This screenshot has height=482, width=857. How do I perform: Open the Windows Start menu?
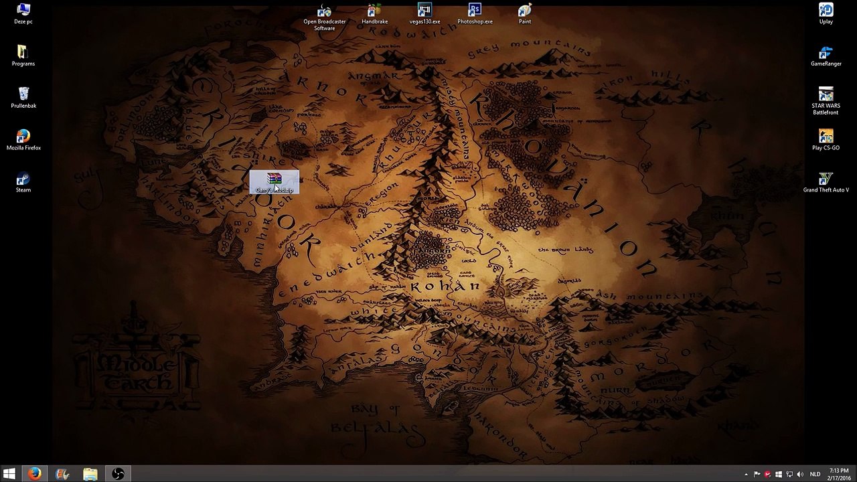click(9, 474)
